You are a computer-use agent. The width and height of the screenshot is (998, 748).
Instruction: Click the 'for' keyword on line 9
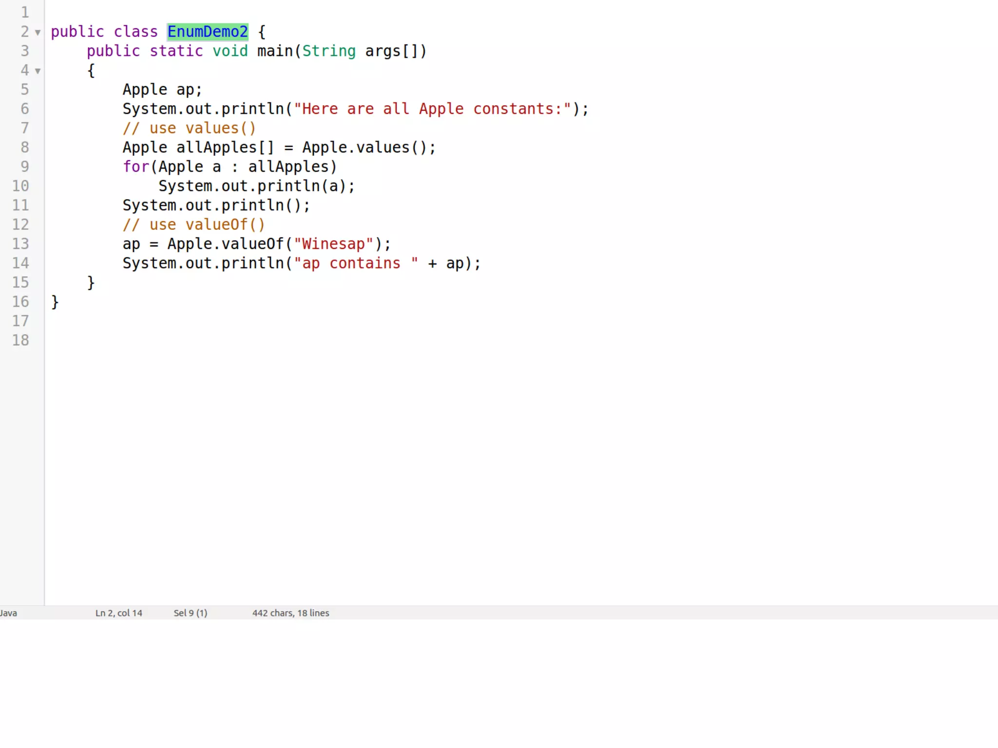(x=135, y=167)
